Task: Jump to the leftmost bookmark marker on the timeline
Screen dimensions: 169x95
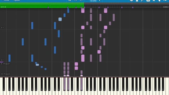Action: pyautogui.click(x=48, y=7)
